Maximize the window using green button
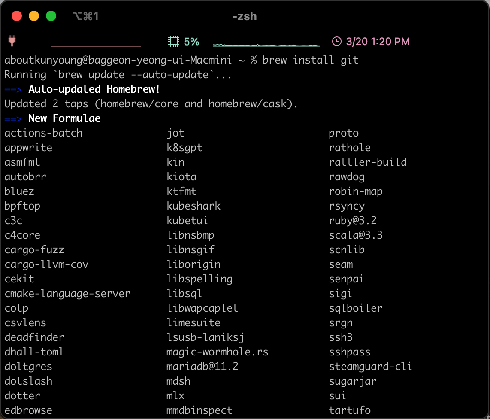Viewport: 490px width, 419px height. (51, 16)
